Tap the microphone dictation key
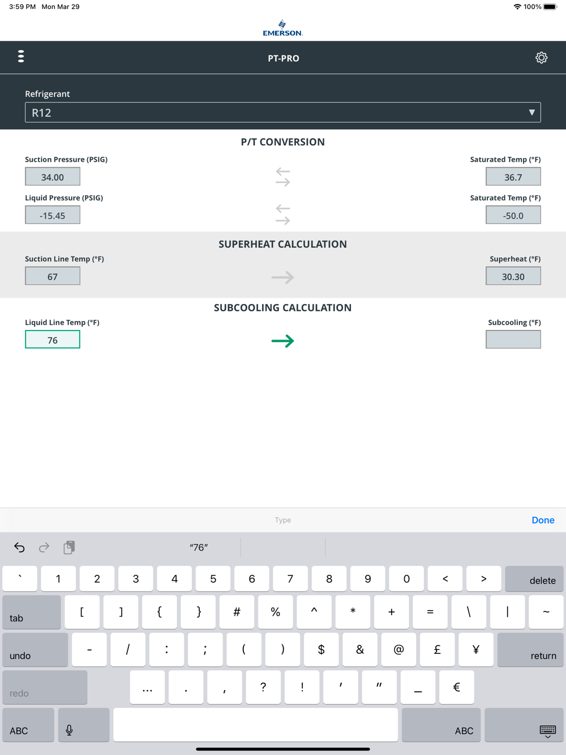The height and width of the screenshot is (755, 566). click(84, 725)
